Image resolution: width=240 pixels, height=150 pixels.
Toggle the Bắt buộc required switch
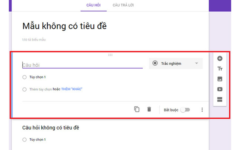point(185,110)
